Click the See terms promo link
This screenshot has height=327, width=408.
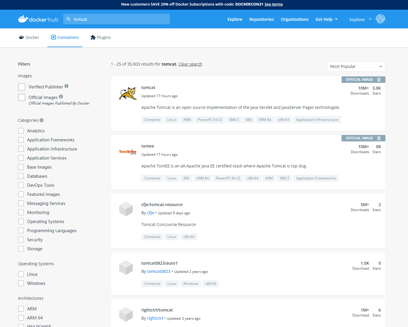[274, 4]
